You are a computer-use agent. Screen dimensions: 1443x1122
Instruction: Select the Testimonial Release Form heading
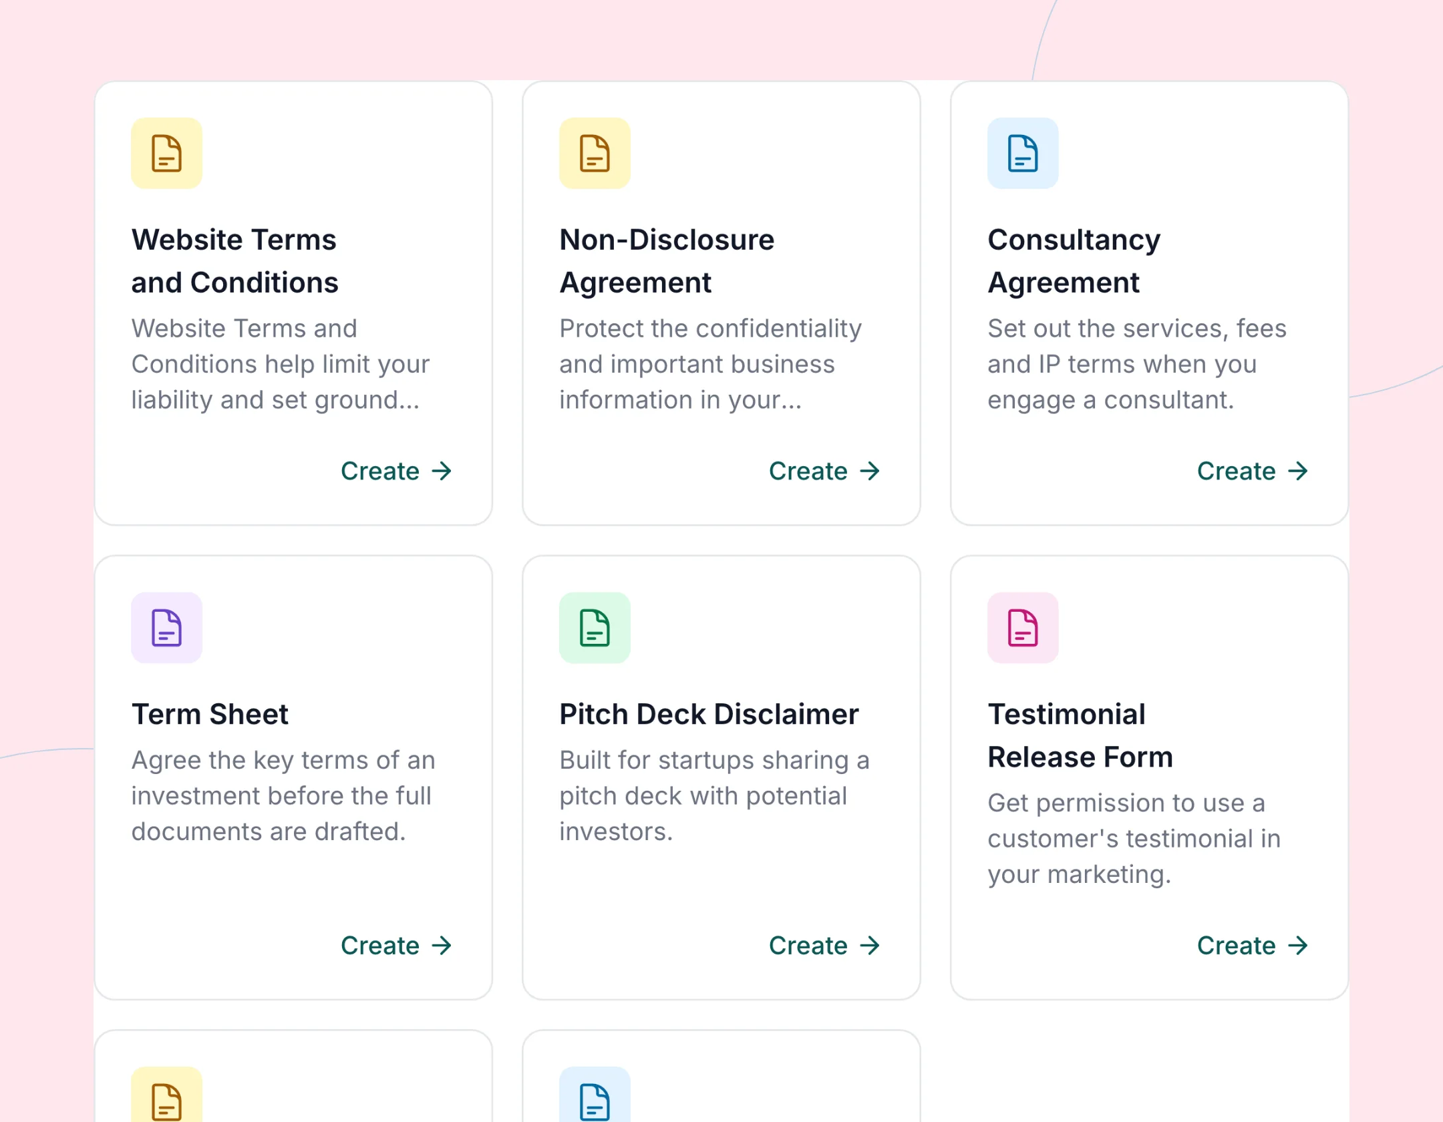1080,735
